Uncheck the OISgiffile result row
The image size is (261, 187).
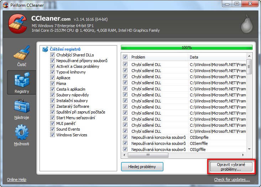(125, 149)
